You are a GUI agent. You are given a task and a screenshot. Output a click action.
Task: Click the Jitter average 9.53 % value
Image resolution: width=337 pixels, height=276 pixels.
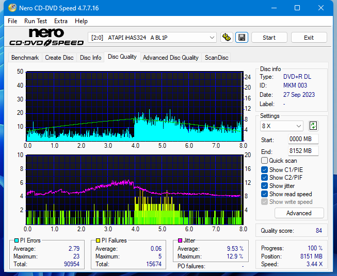coord(235,249)
